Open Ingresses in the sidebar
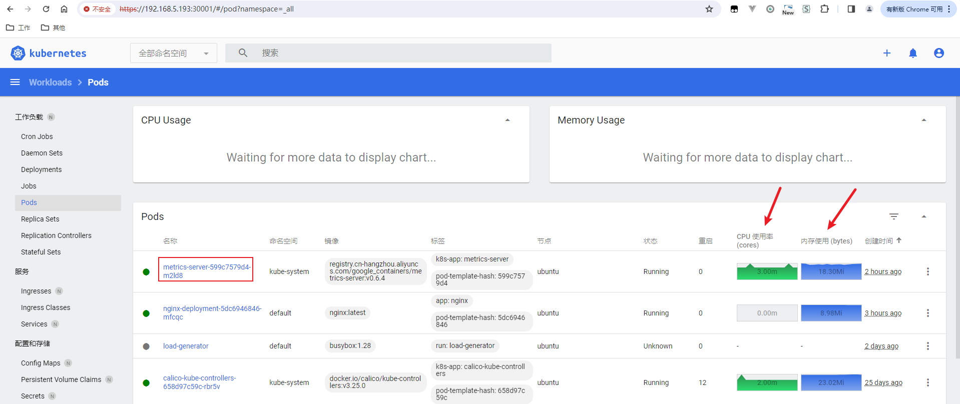The width and height of the screenshot is (960, 404). [x=36, y=291]
